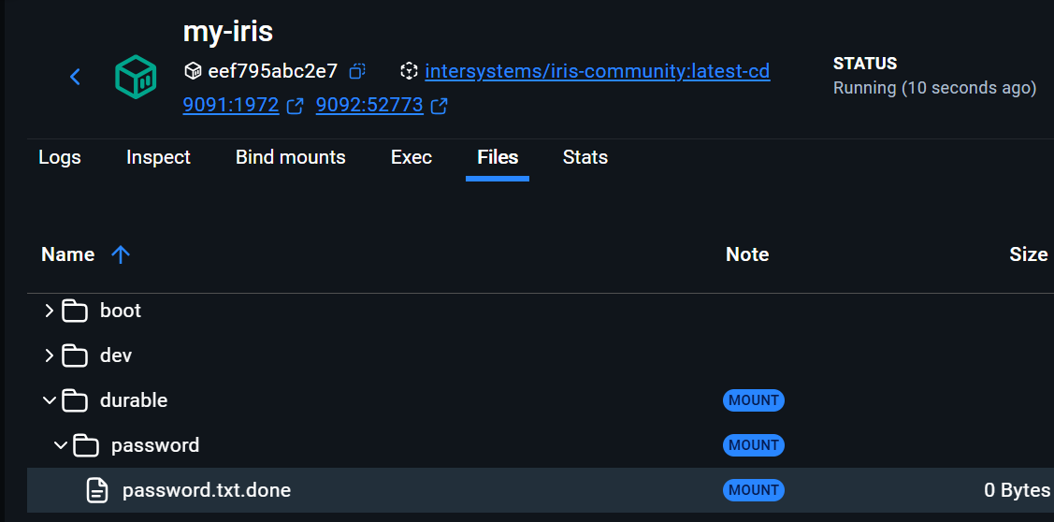1054x522 pixels.
Task: Copy container ID eef795abc2e7 icon
Action: click(356, 71)
